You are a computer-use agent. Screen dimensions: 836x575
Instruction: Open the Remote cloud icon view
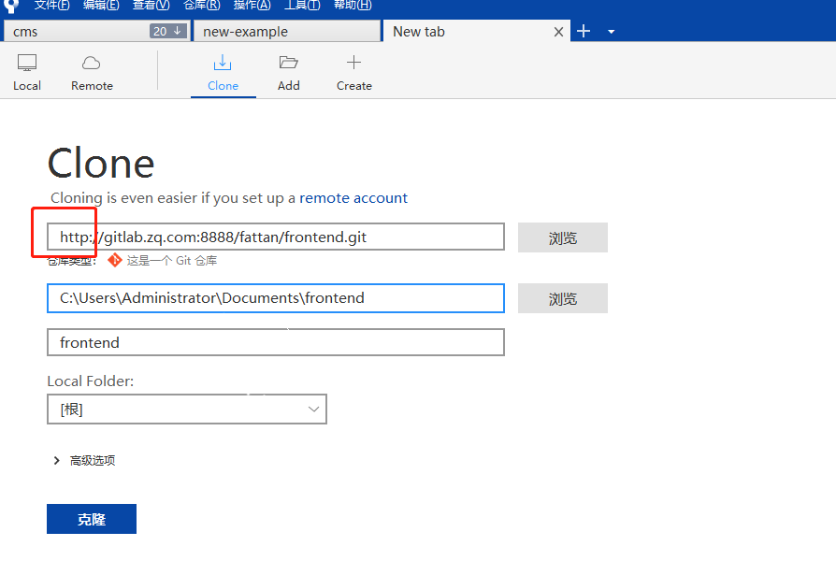pos(92,72)
